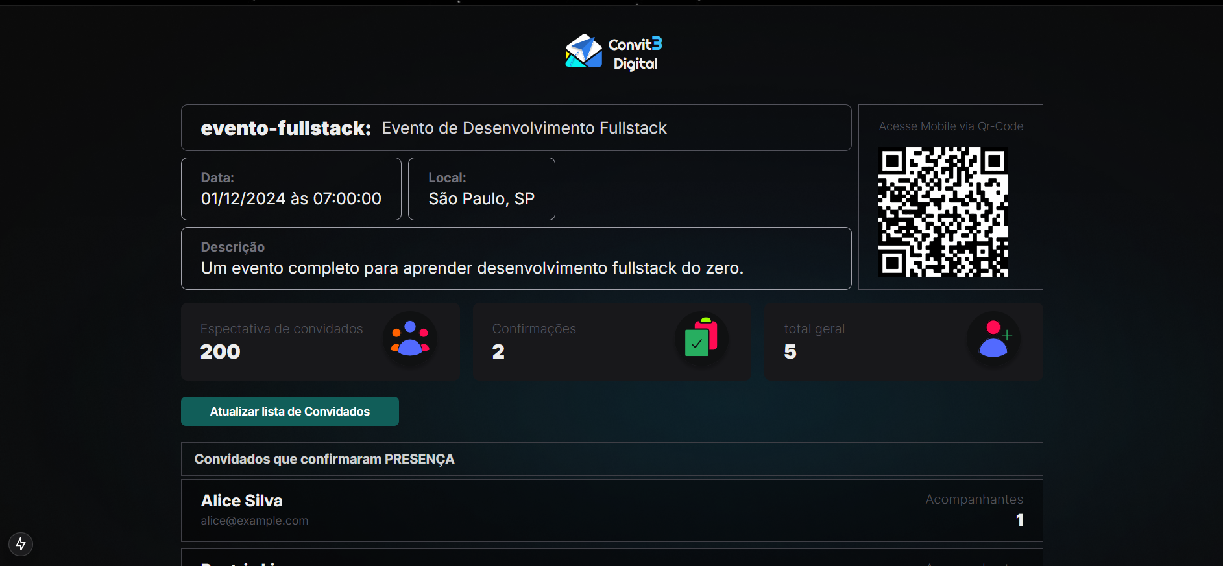1223x566 pixels.
Task: Click guest name Alice Silva
Action: (242, 501)
